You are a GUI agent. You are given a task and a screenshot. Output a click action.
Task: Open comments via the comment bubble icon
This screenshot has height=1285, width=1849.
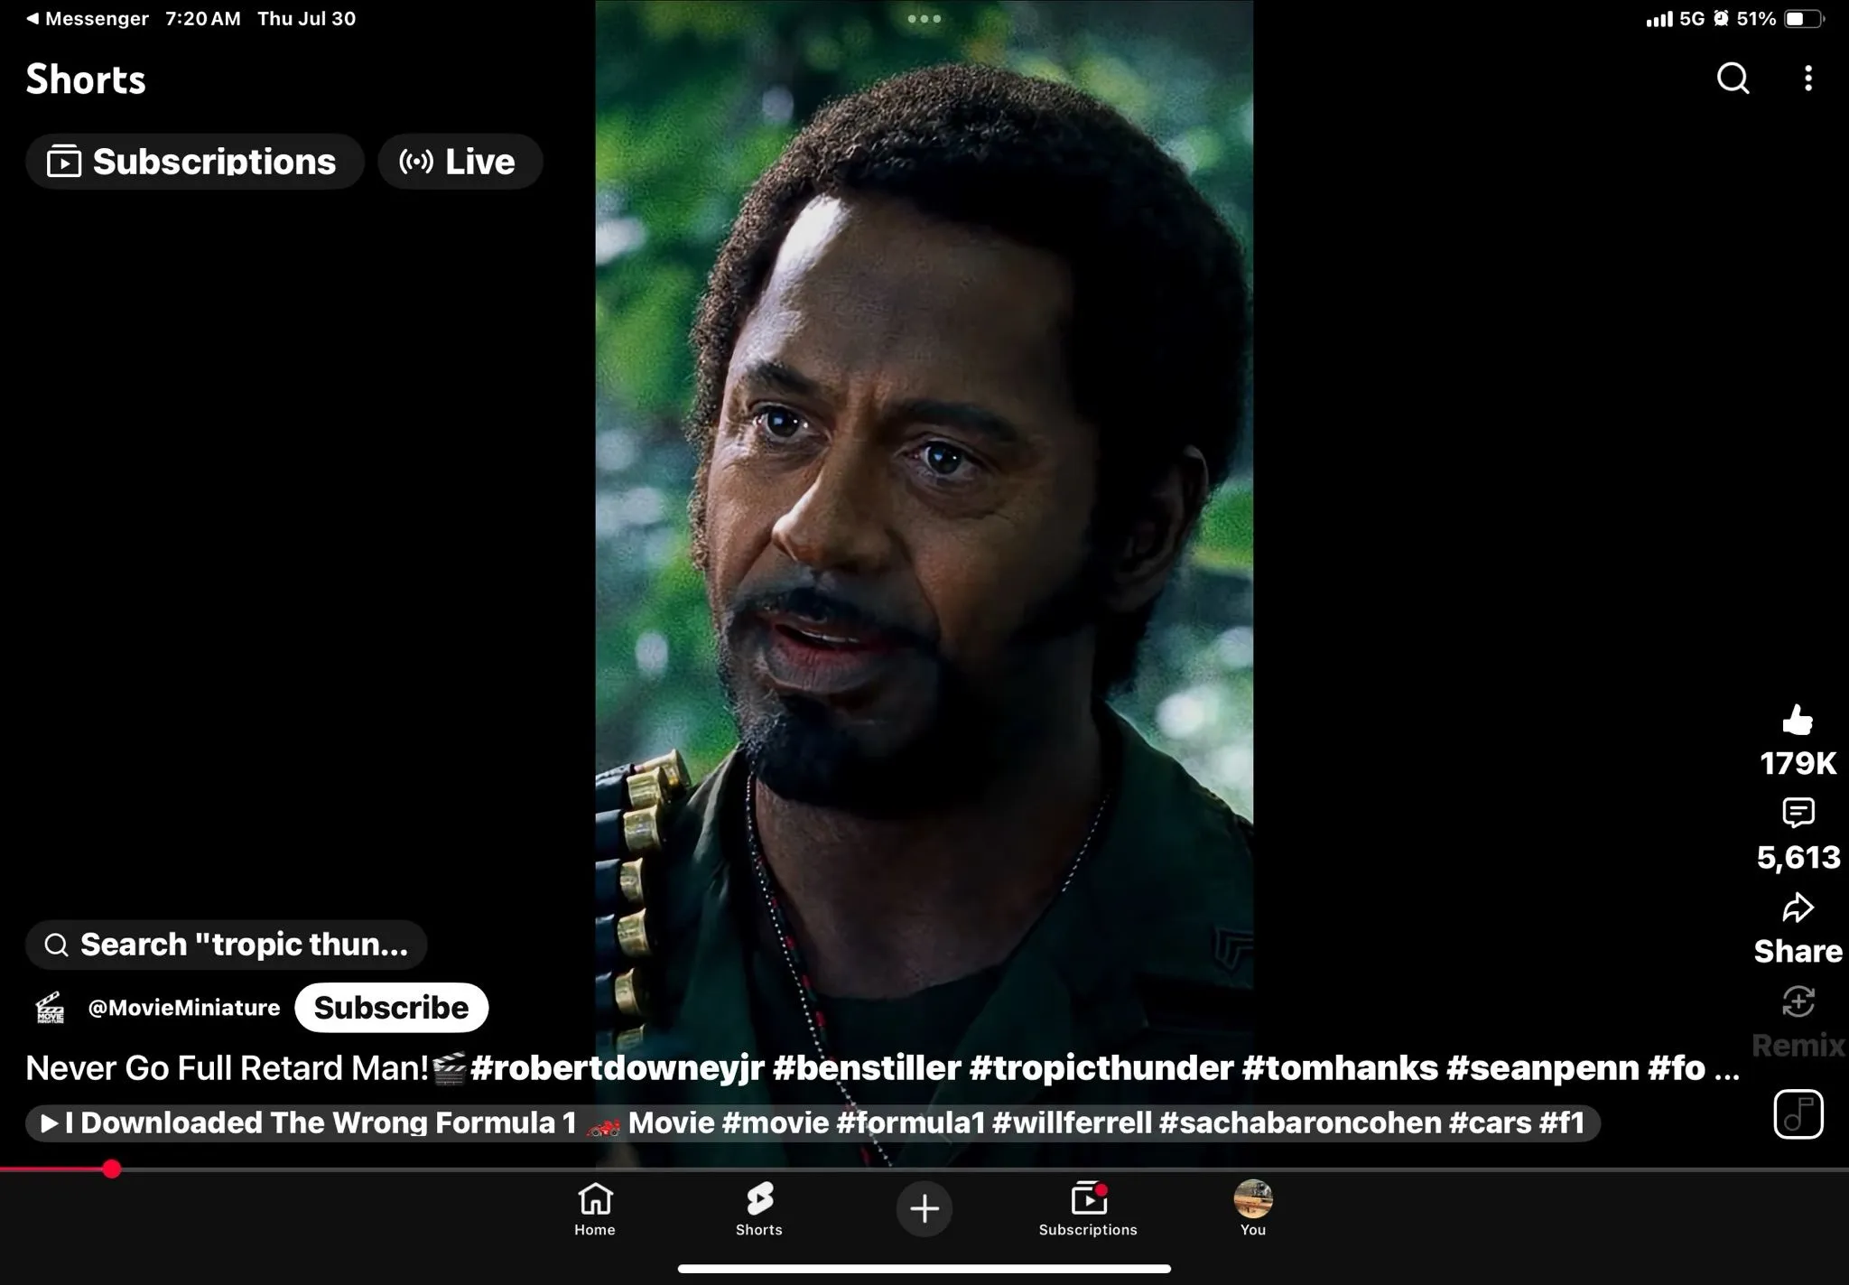(1798, 813)
